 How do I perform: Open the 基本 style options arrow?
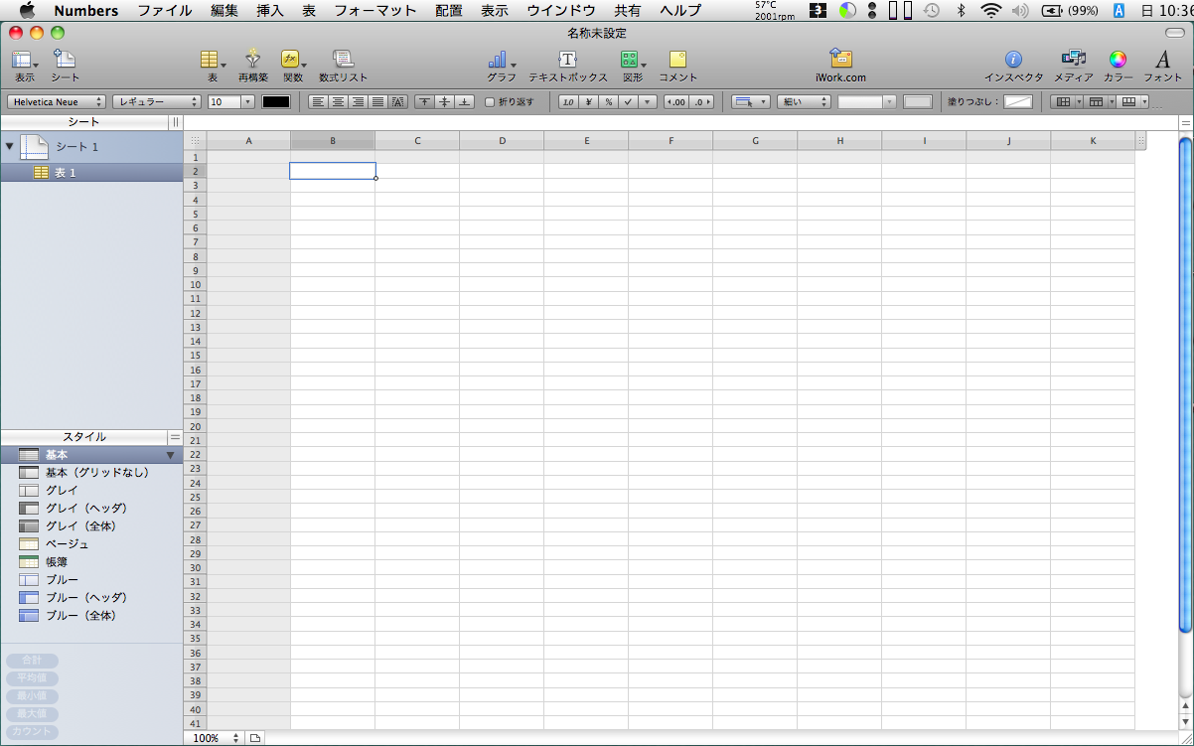click(x=170, y=455)
